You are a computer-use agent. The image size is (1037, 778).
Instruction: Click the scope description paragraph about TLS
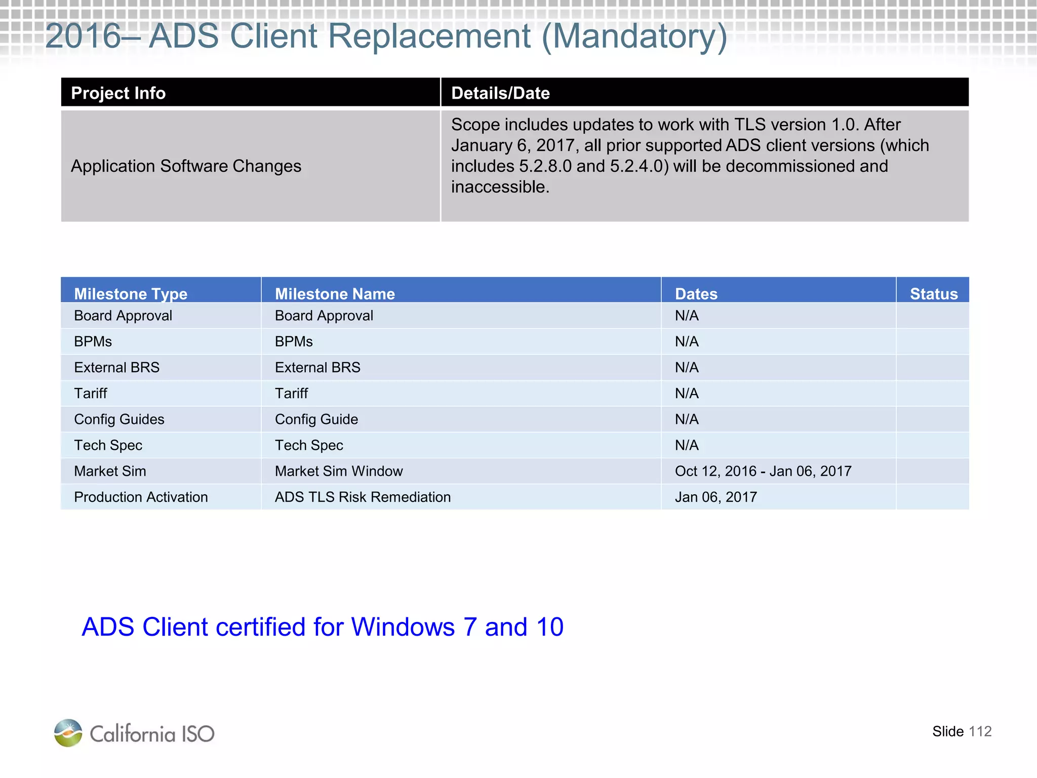(690, 155)
